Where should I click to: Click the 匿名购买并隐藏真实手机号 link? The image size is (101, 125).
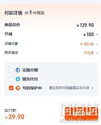(x=69, y=88)
